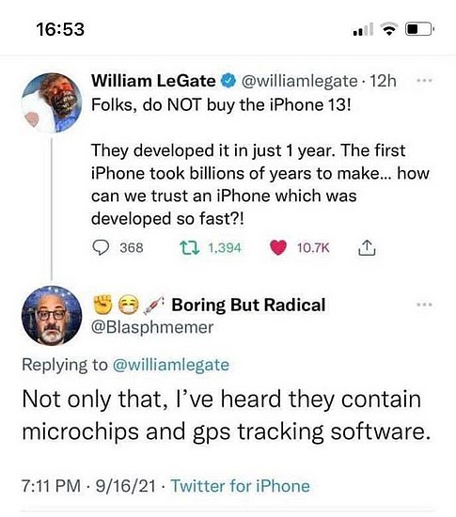This screenshot has height=517, width=456.
Task: Tap the reply speech bubble icon
Action: pyautogui.click(x=101, y=247)
